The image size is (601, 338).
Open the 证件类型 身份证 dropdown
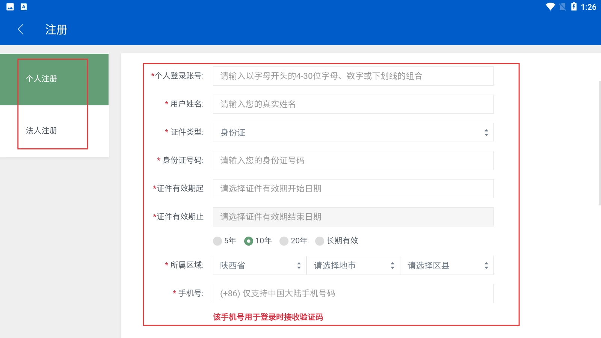(x=353, y=133)
